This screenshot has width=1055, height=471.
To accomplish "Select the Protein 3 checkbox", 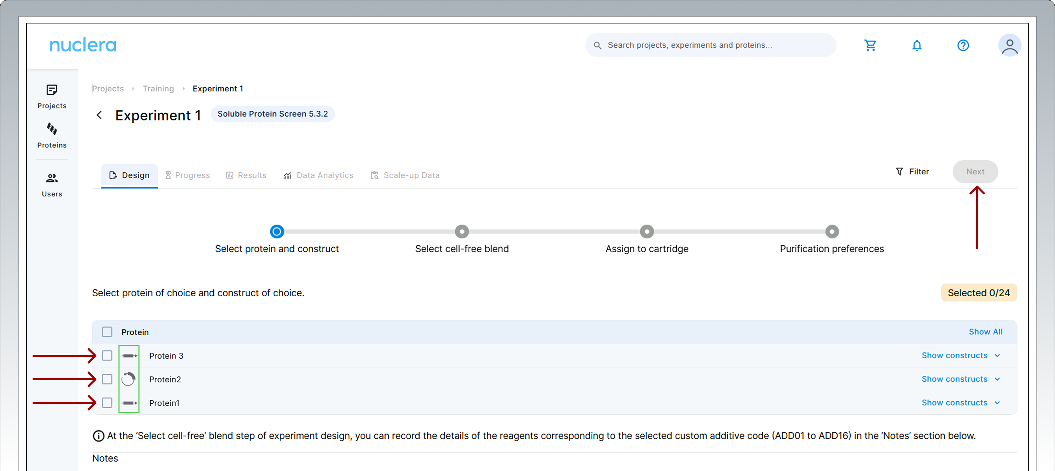I will [107, 355].
